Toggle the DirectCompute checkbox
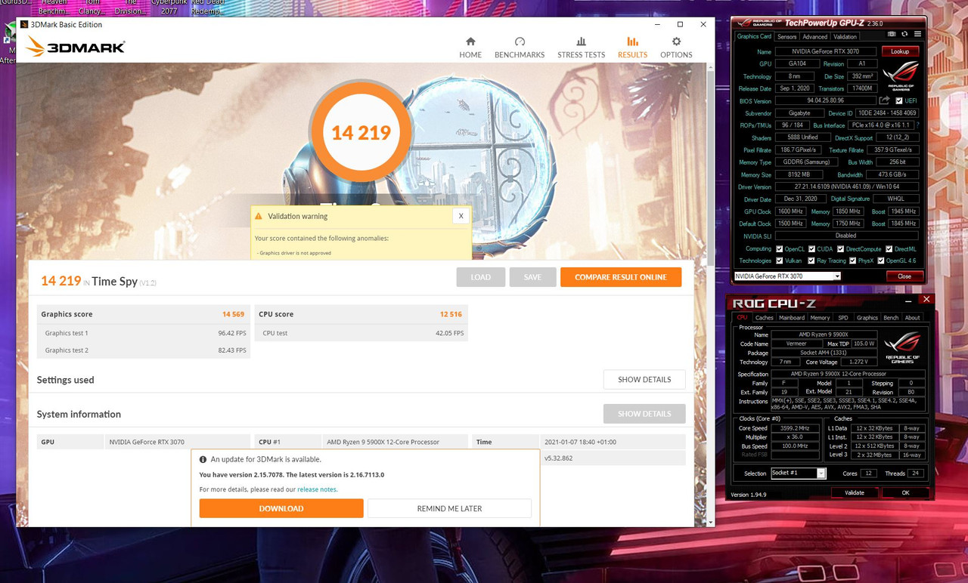 pos(840,248)
